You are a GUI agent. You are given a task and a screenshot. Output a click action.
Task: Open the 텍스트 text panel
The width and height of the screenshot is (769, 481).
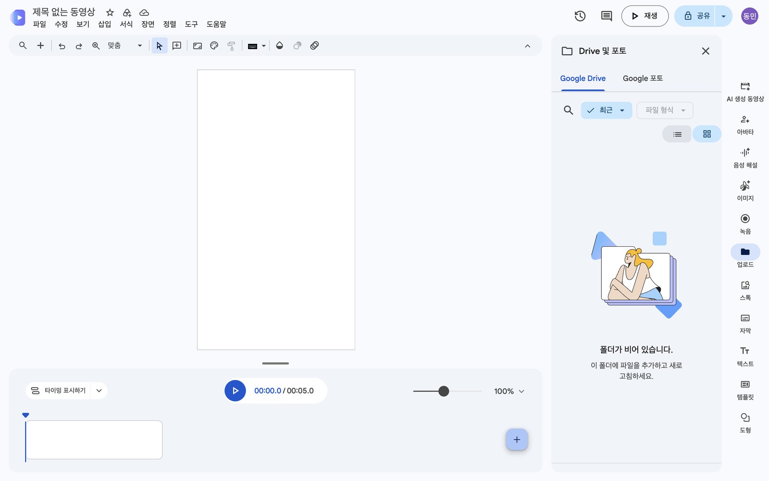click(x=745, y=357)
